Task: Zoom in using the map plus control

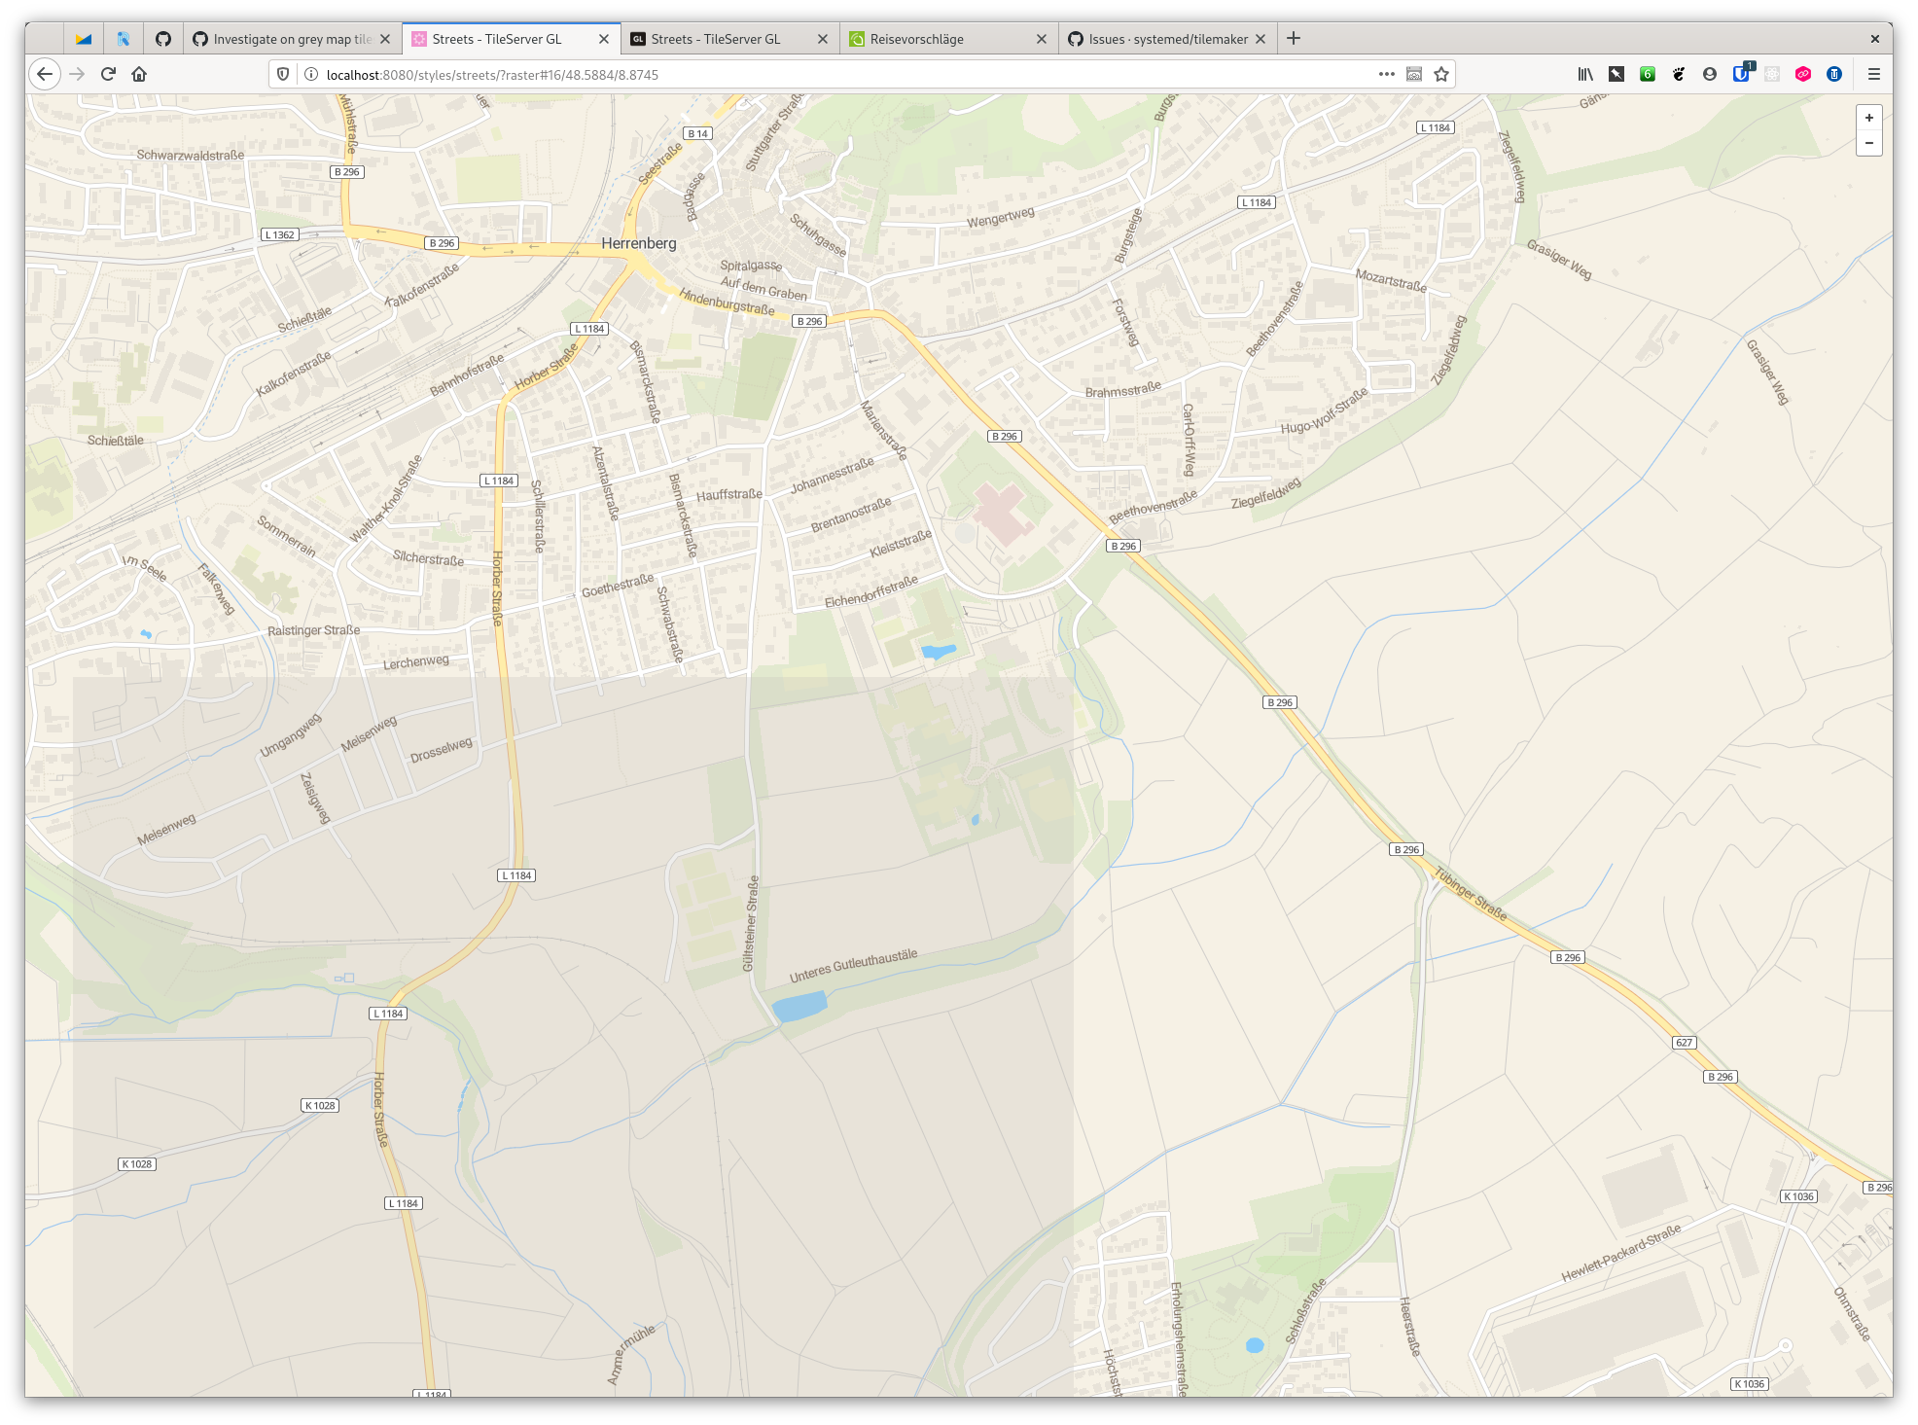Action: click(x=1868, y=118)
